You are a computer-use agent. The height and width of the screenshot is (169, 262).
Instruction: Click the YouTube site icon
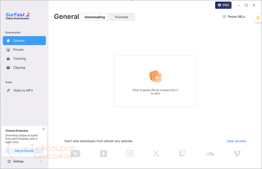(x=75, y=154)
